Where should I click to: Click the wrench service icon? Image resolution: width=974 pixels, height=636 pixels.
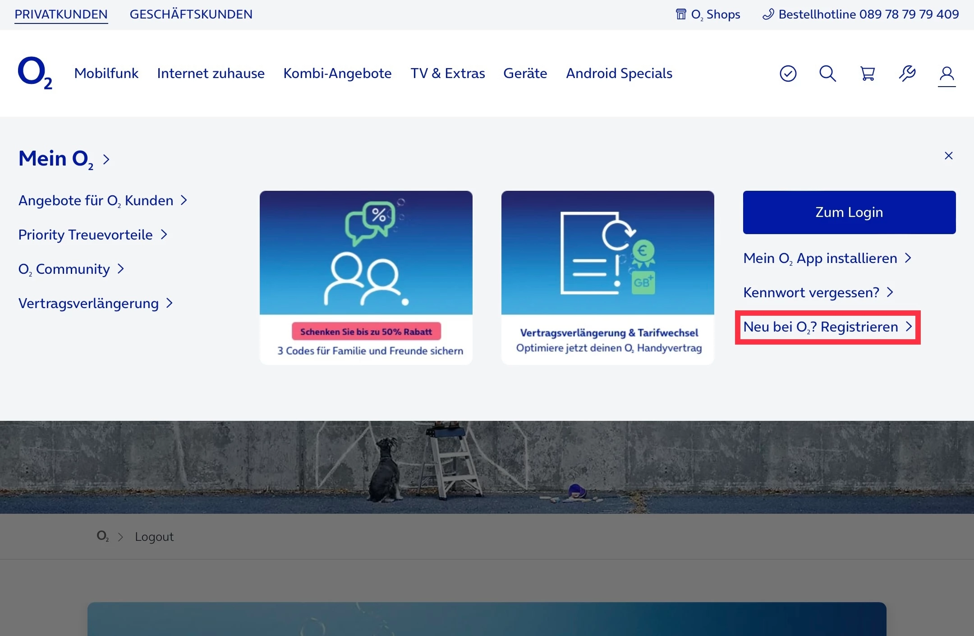coord(907,73)
